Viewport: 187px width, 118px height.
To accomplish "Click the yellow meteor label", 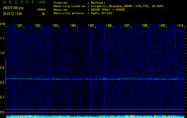I will (41, 10).
